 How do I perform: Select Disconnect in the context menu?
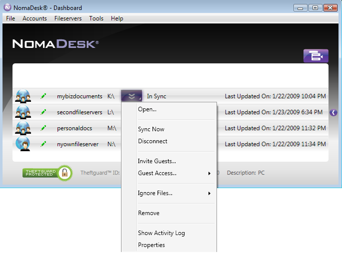point(152,141)
